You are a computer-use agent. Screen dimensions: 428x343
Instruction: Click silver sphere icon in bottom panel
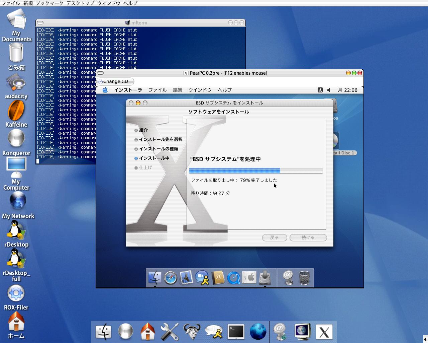(125, 332)
